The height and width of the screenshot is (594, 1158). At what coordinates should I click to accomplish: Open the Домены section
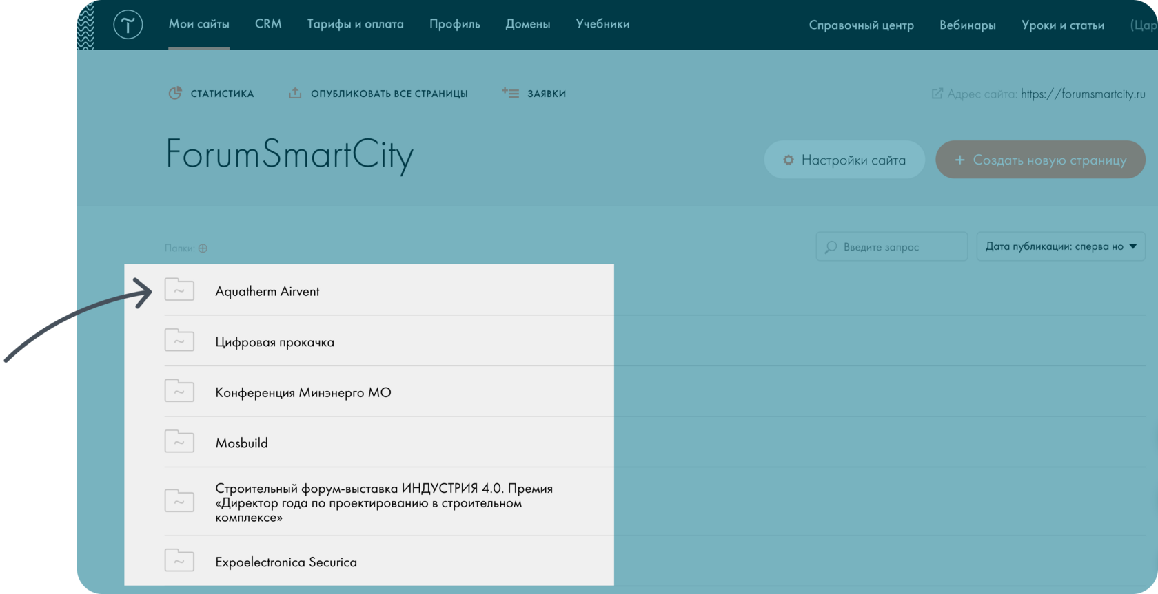click(528, 24)
